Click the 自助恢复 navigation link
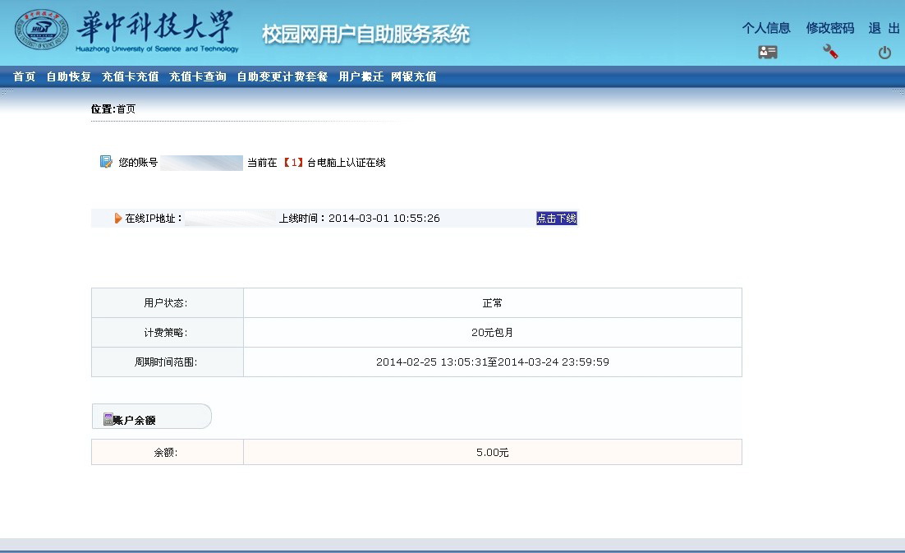The width and height of the screenshot is (905, 553). (67, 76)
